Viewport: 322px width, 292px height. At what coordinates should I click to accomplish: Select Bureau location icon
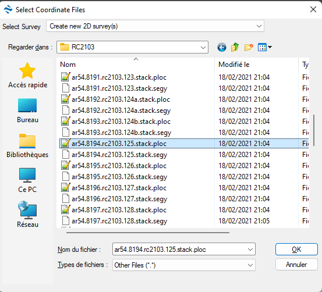27,111
